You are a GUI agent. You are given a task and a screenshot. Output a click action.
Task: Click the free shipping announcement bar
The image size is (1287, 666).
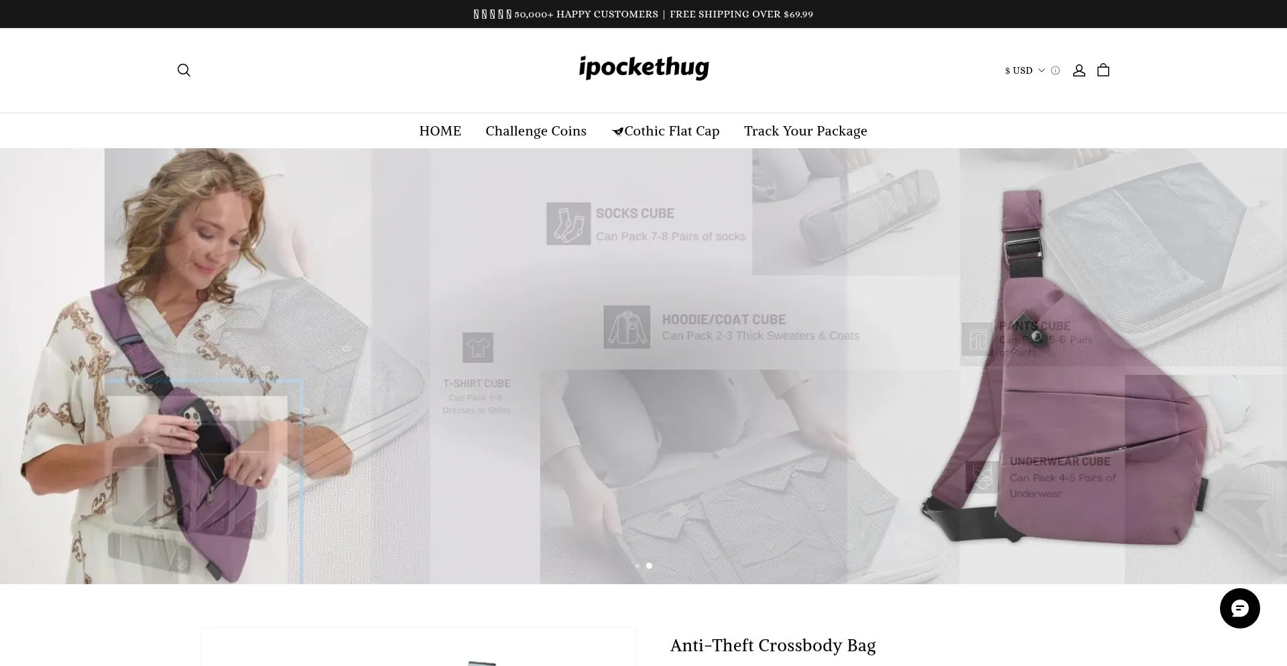coord(643,14)
